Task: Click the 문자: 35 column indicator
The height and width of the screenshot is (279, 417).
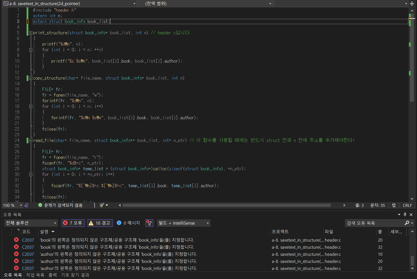Action: pyautogui.click(x=378, y=205)
